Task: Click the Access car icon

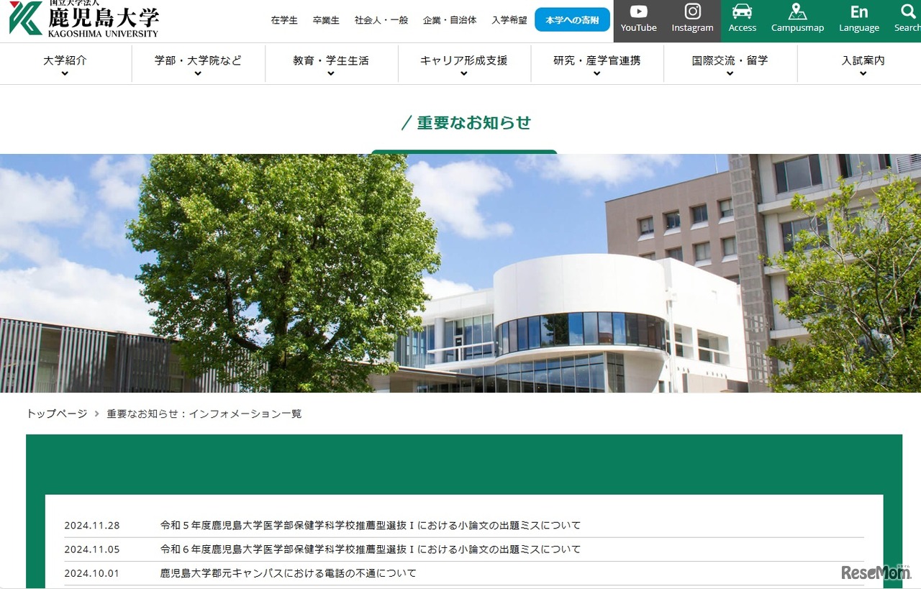Action: click(x=742, y=17)
